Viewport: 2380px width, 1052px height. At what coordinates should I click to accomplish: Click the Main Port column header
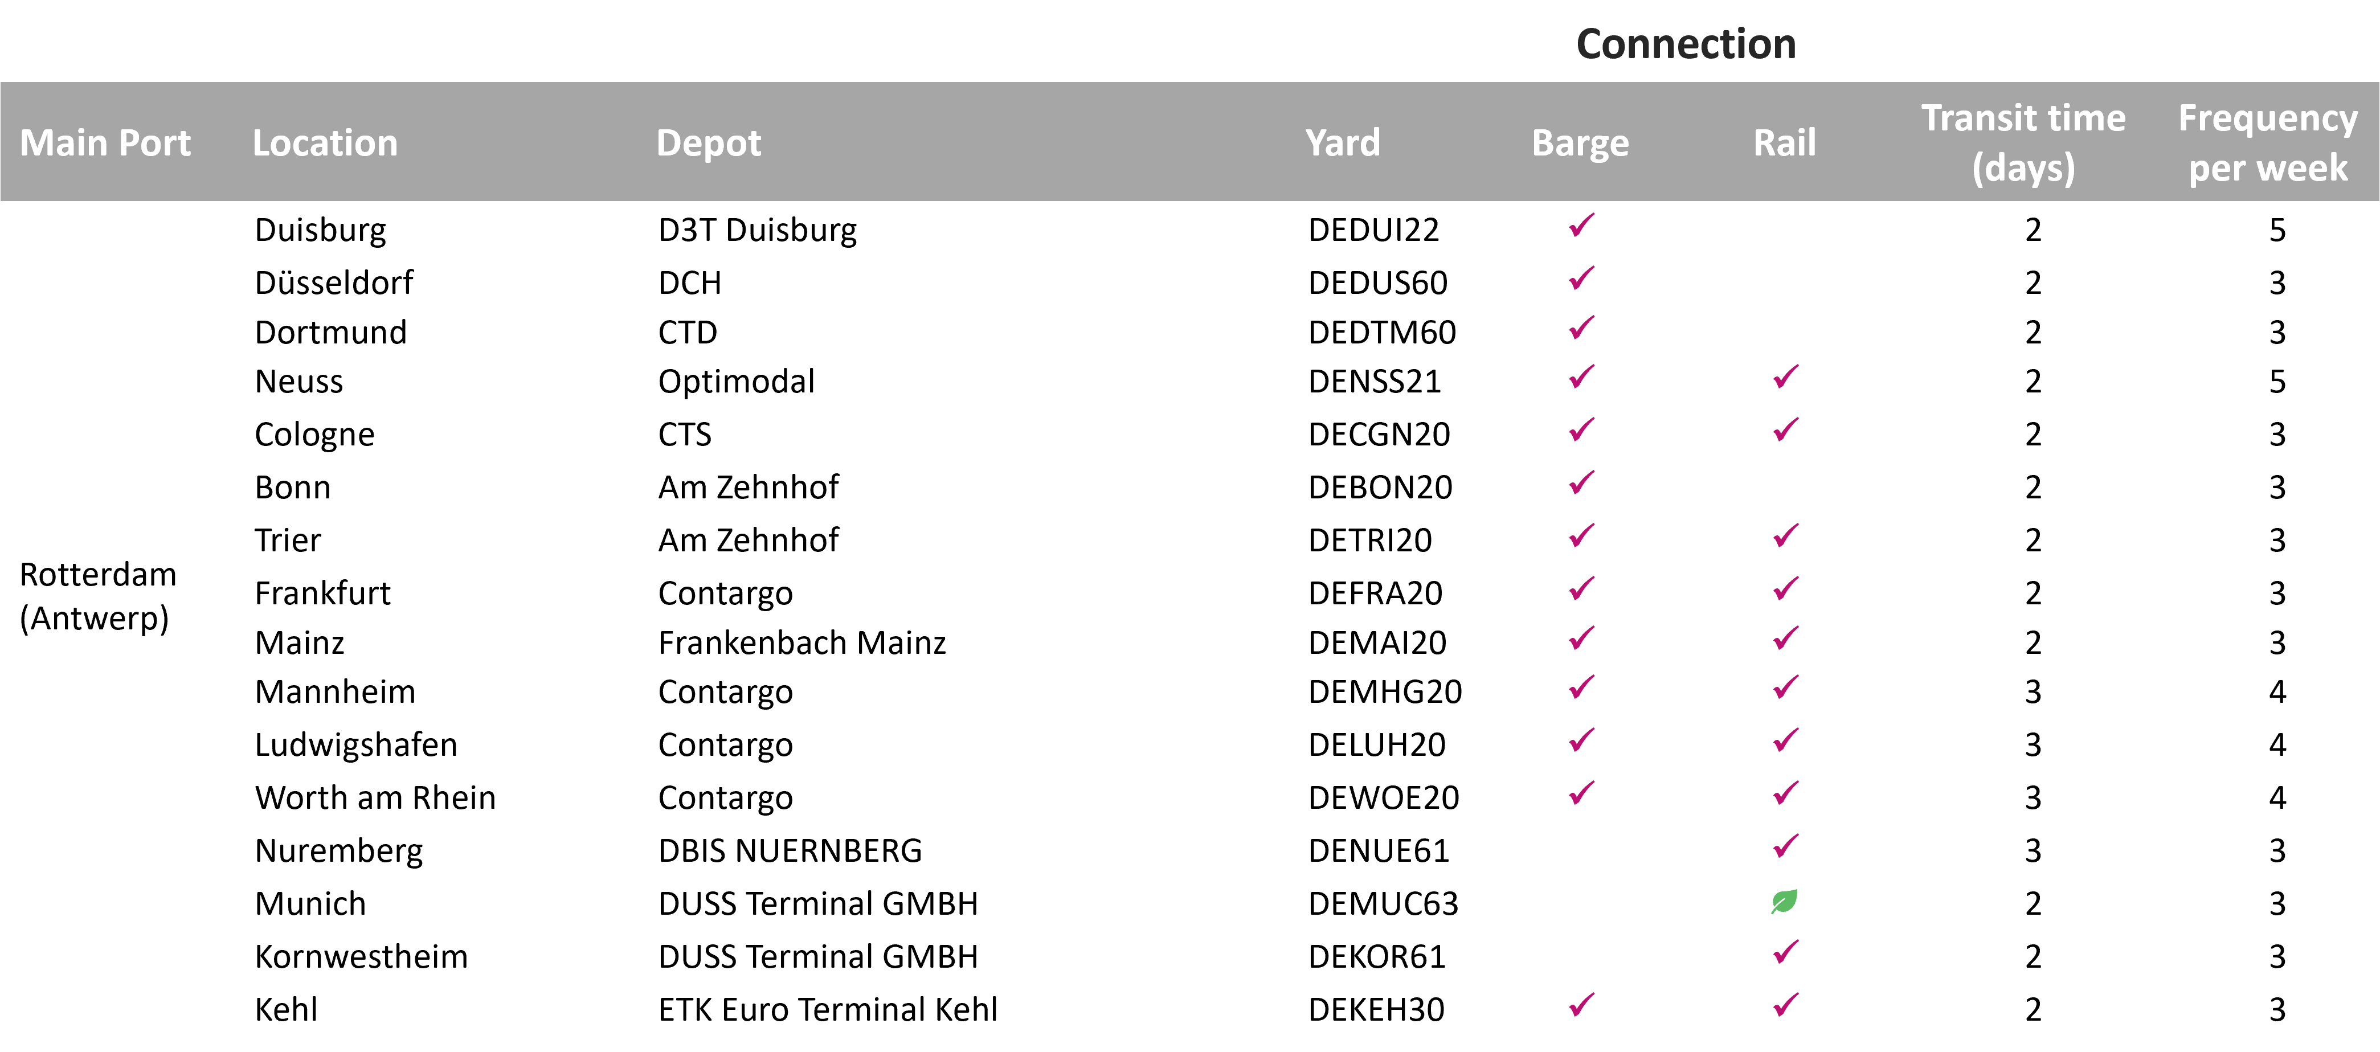(x=105, y=143)
